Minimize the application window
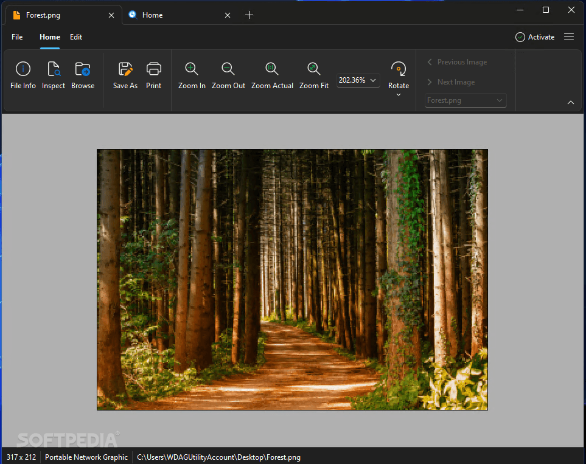This screenshot has width=586, height=464. (520, 10)
